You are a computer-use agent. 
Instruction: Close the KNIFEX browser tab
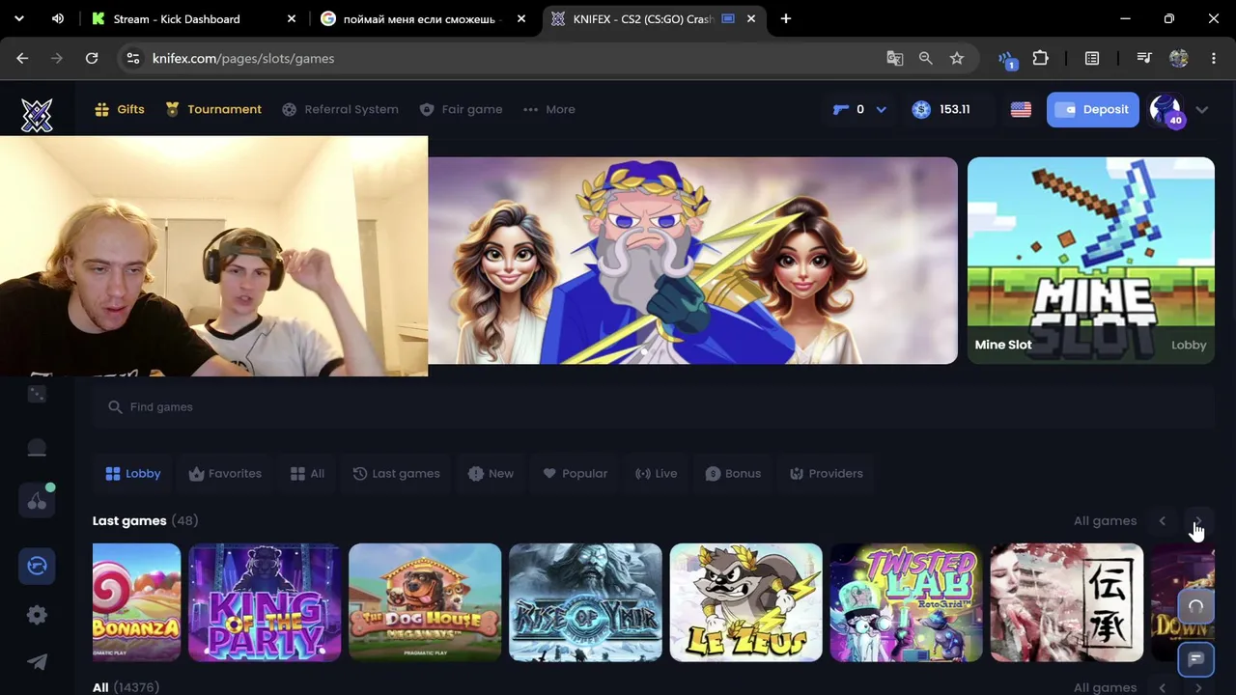tap(751, 18)
